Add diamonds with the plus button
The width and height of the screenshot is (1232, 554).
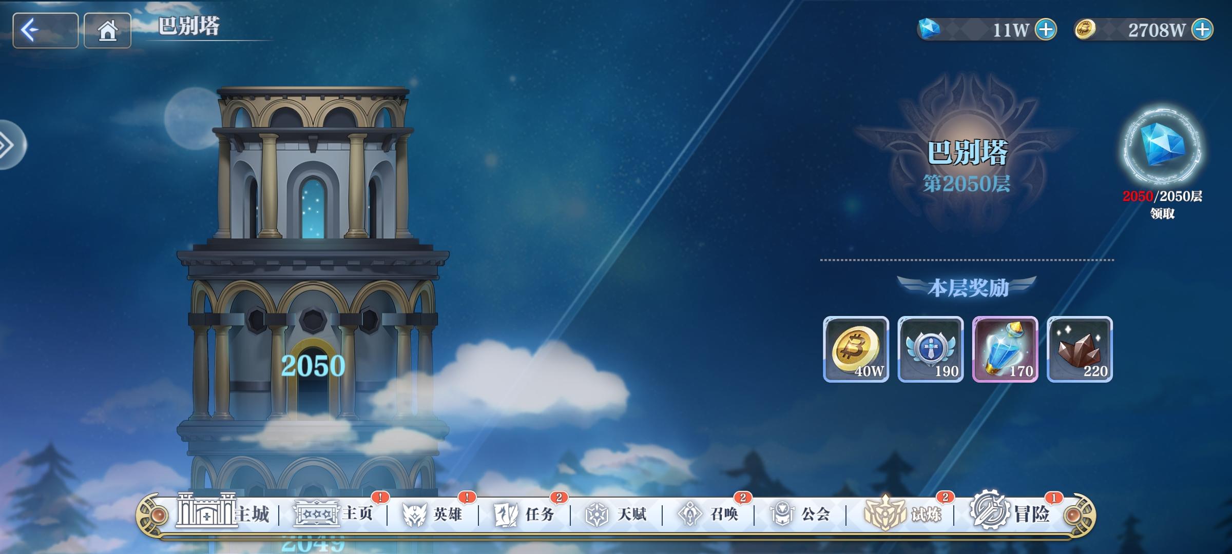pos(1046,30)
